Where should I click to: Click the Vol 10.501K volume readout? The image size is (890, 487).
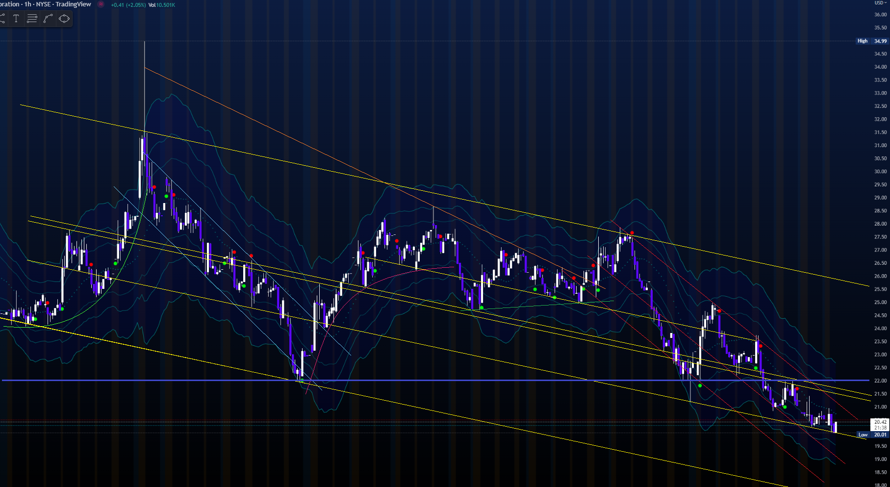coord(162,5)
